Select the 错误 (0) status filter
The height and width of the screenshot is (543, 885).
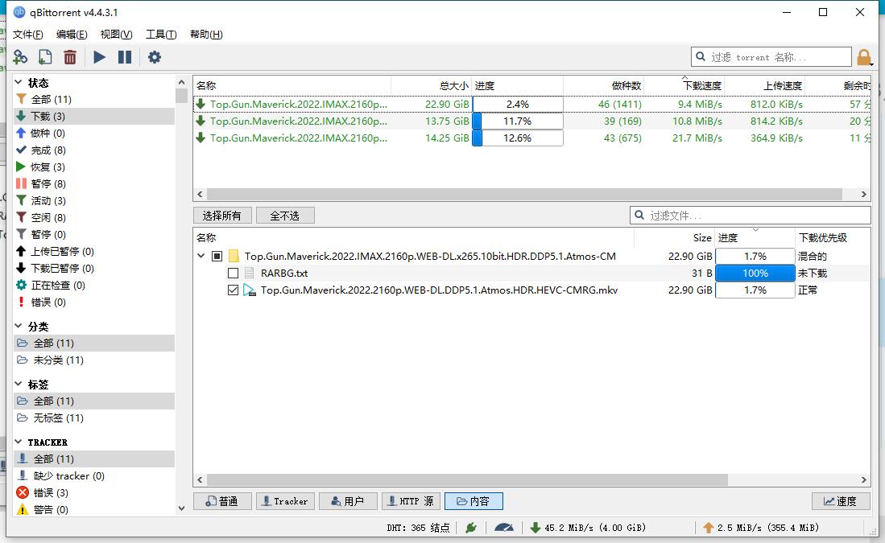pos(93,302)
